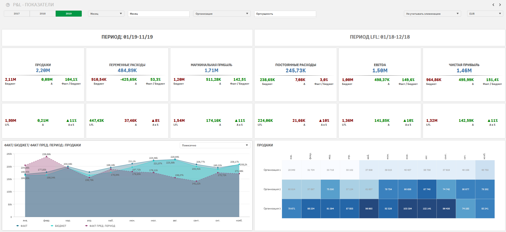
Task: Select the 2018 year tab
Action: (x=43, y=14)
